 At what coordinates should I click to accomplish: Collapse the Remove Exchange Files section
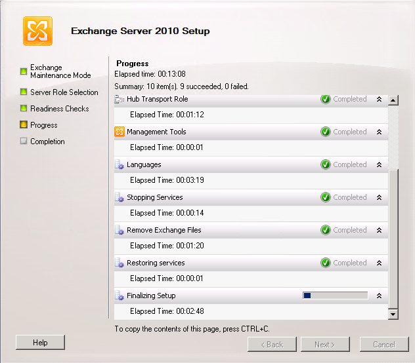(380, 230)
